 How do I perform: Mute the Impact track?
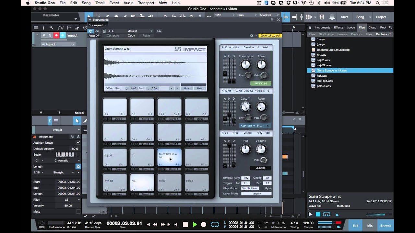coord(44,35)
